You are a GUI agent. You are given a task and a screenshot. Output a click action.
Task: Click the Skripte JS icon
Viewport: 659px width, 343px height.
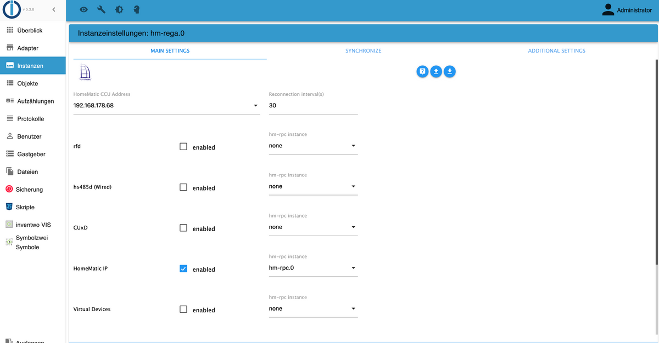tap(9, 207)
